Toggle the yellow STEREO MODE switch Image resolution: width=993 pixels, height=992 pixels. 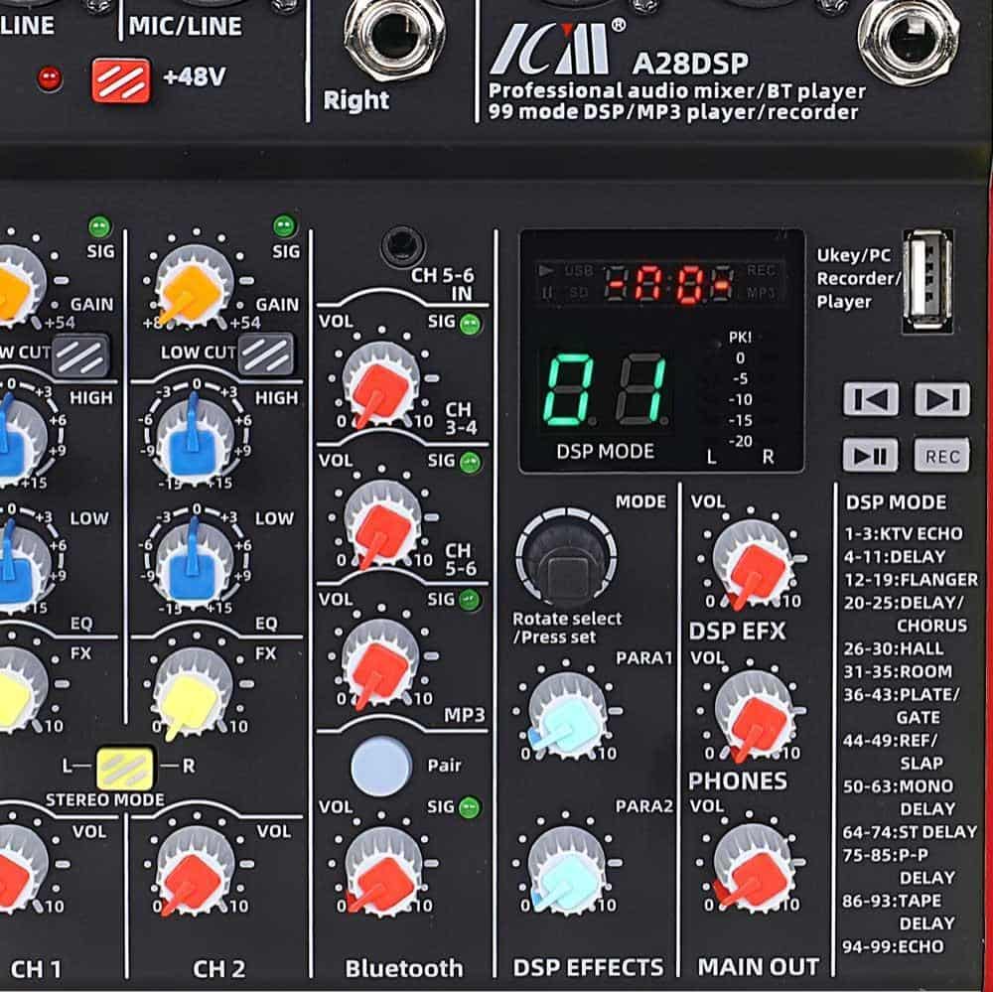[125, 768]
